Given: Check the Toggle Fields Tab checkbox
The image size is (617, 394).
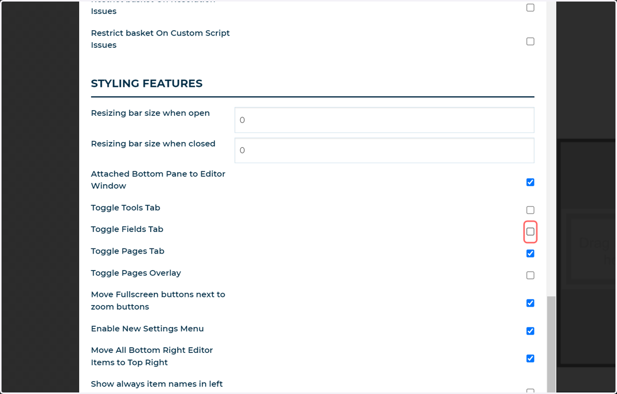Looking at the screenshot, I should pyautogui.click(x=530, y=231).
